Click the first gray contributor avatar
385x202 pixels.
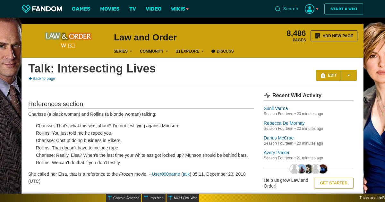294,169
